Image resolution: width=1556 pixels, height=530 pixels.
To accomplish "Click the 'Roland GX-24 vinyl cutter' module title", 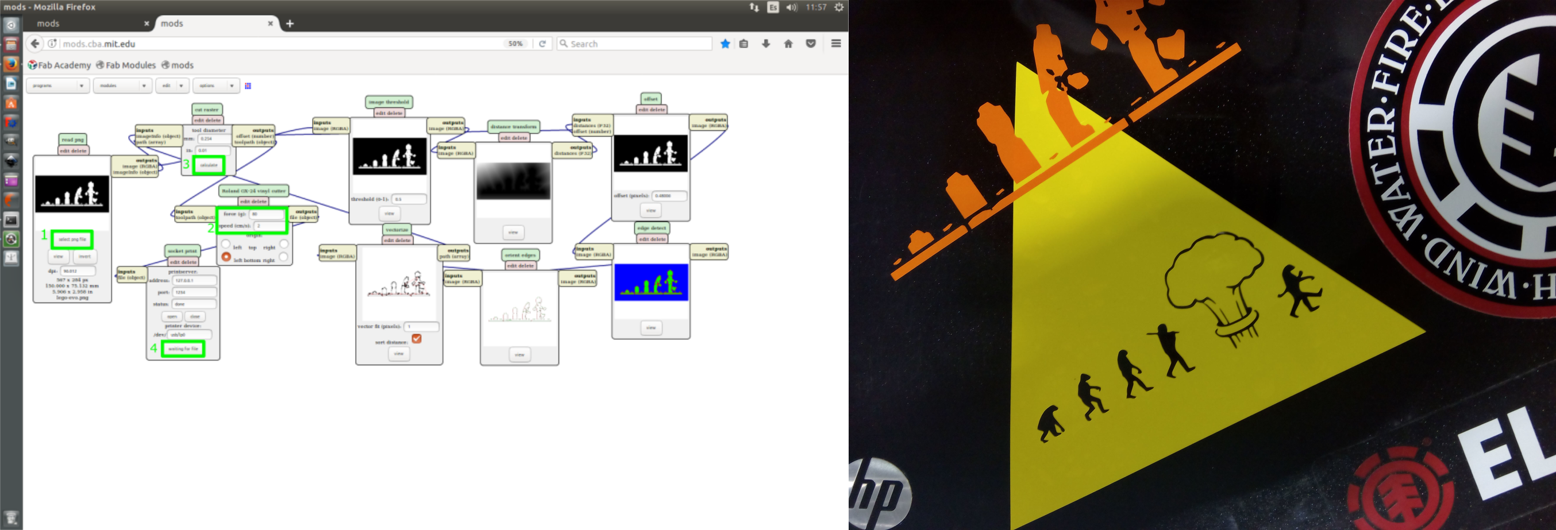I will tap(254, 191).
